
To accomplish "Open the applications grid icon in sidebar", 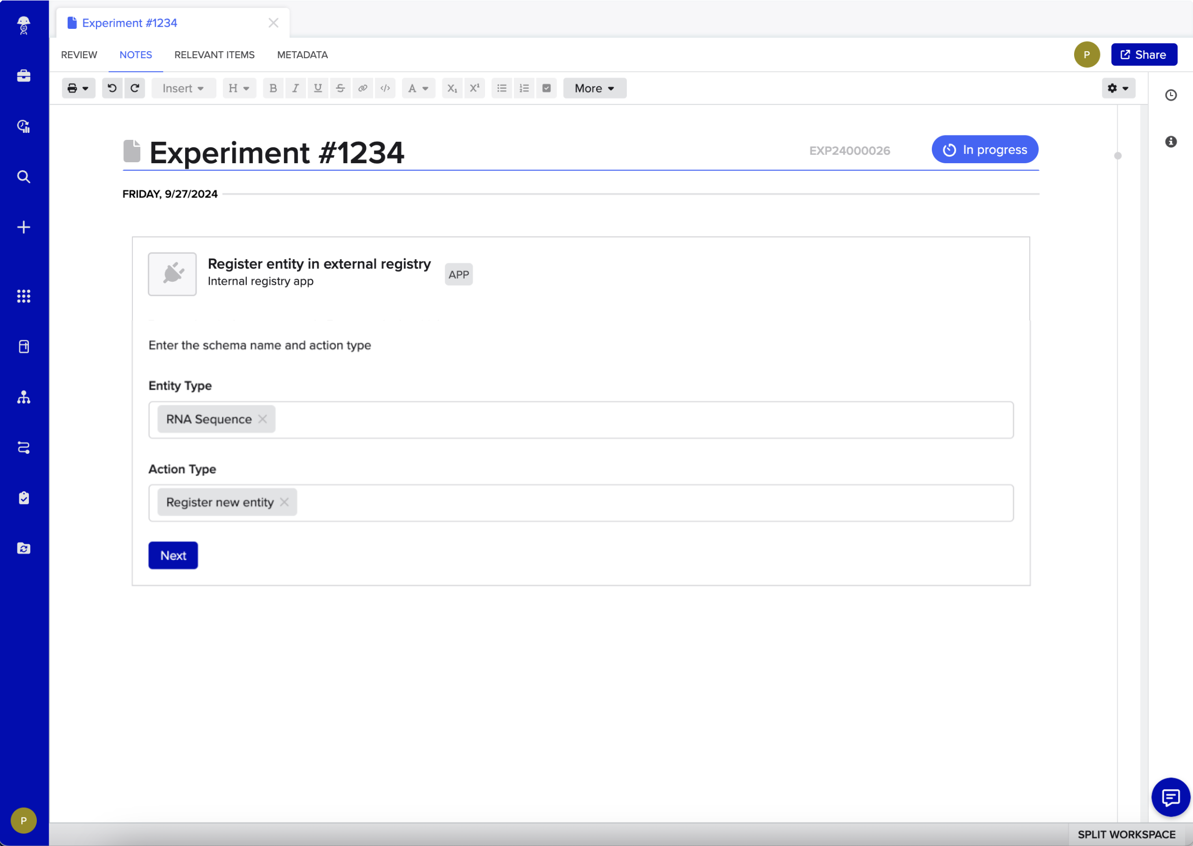I will 23,297.
